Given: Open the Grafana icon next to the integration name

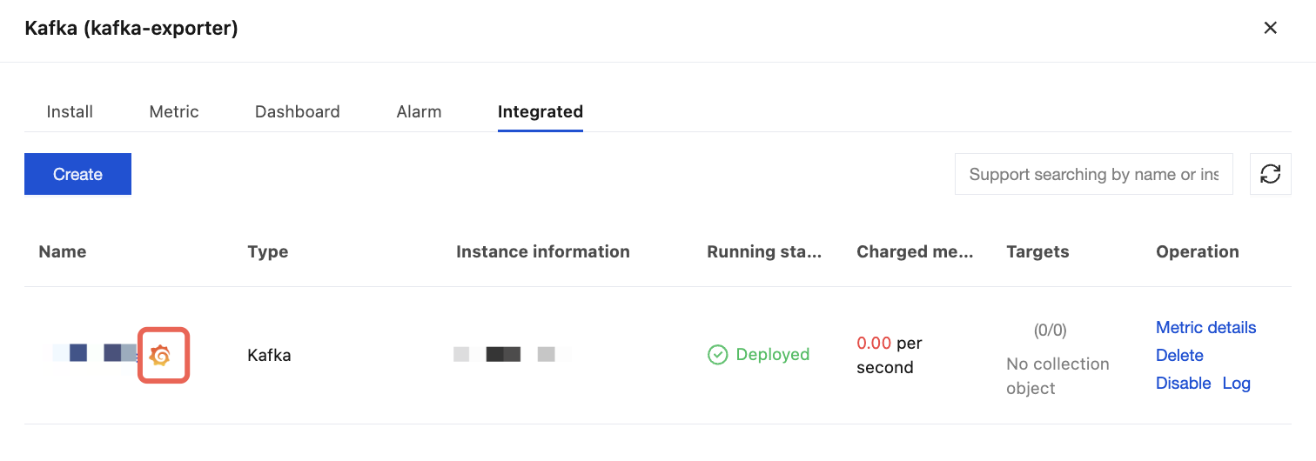Looking at the screenshot, I should tap(159, 355).
